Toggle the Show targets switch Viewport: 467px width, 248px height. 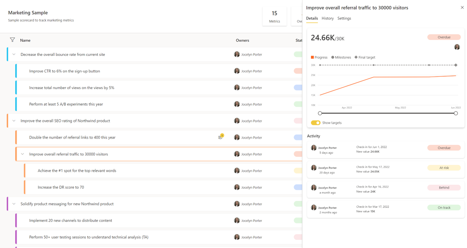point(316,123)
